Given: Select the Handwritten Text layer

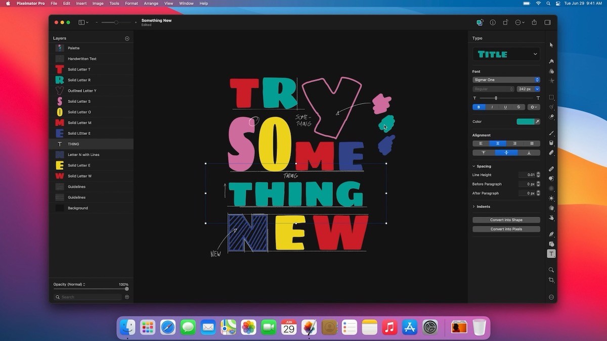Looking at the screenshot, I should [91, 59].
